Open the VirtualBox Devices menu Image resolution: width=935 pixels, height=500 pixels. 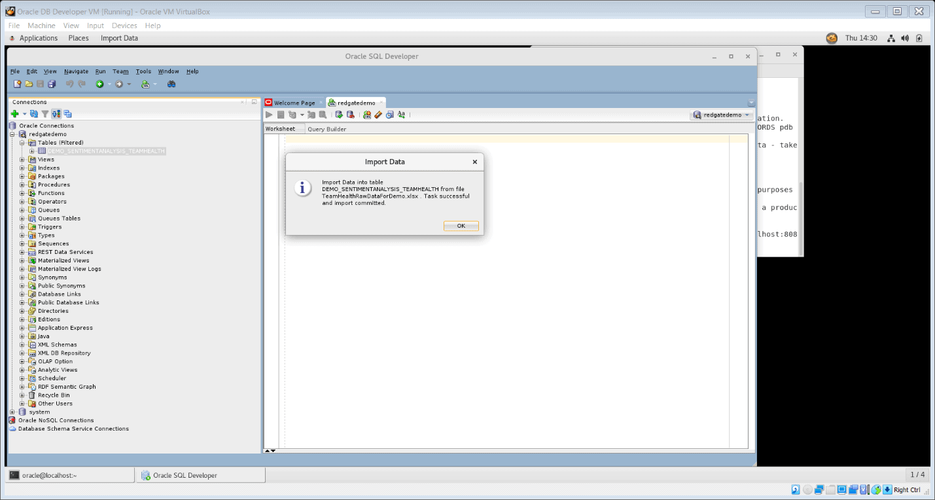click(124, 26)
